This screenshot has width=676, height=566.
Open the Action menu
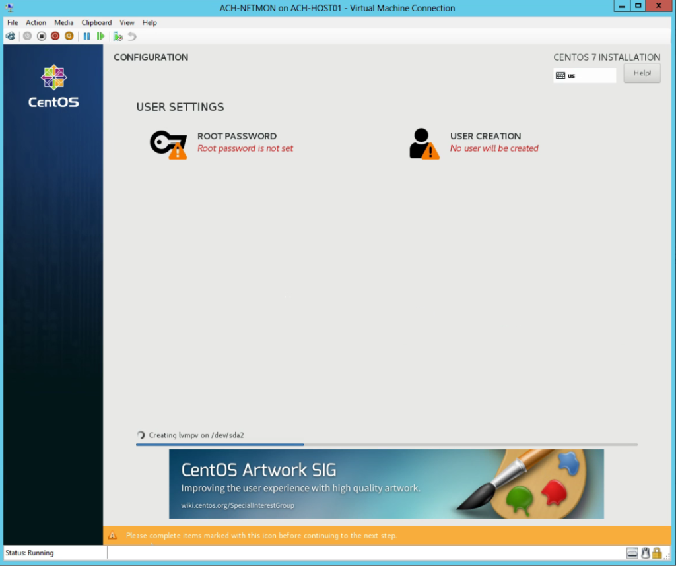tap(36, 22)
